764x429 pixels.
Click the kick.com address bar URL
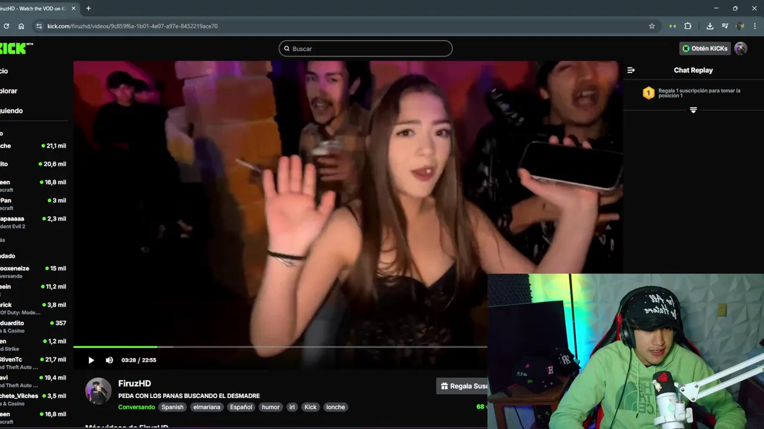[x=133, y=26]
